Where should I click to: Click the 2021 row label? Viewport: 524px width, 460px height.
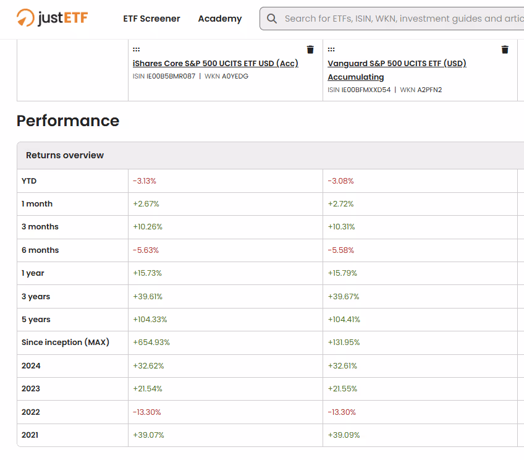click(x=30, y=435)
